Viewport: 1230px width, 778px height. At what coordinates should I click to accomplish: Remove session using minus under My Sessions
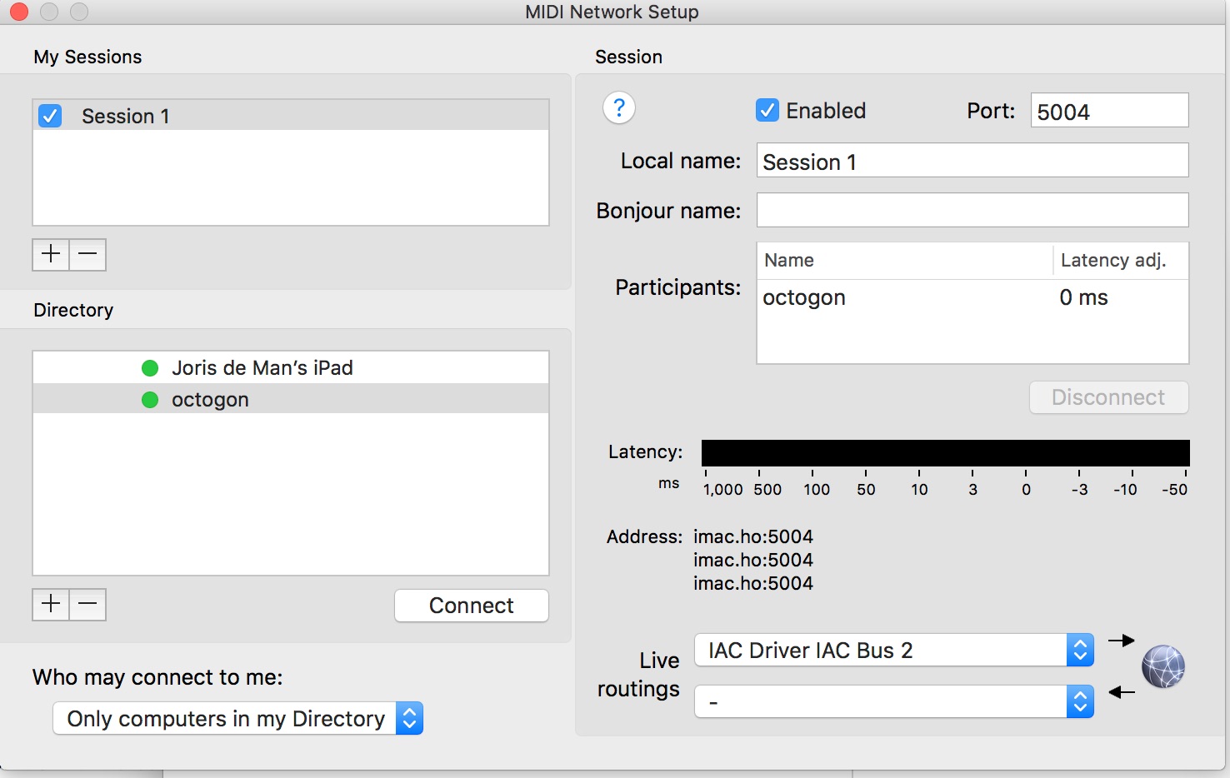87,254
